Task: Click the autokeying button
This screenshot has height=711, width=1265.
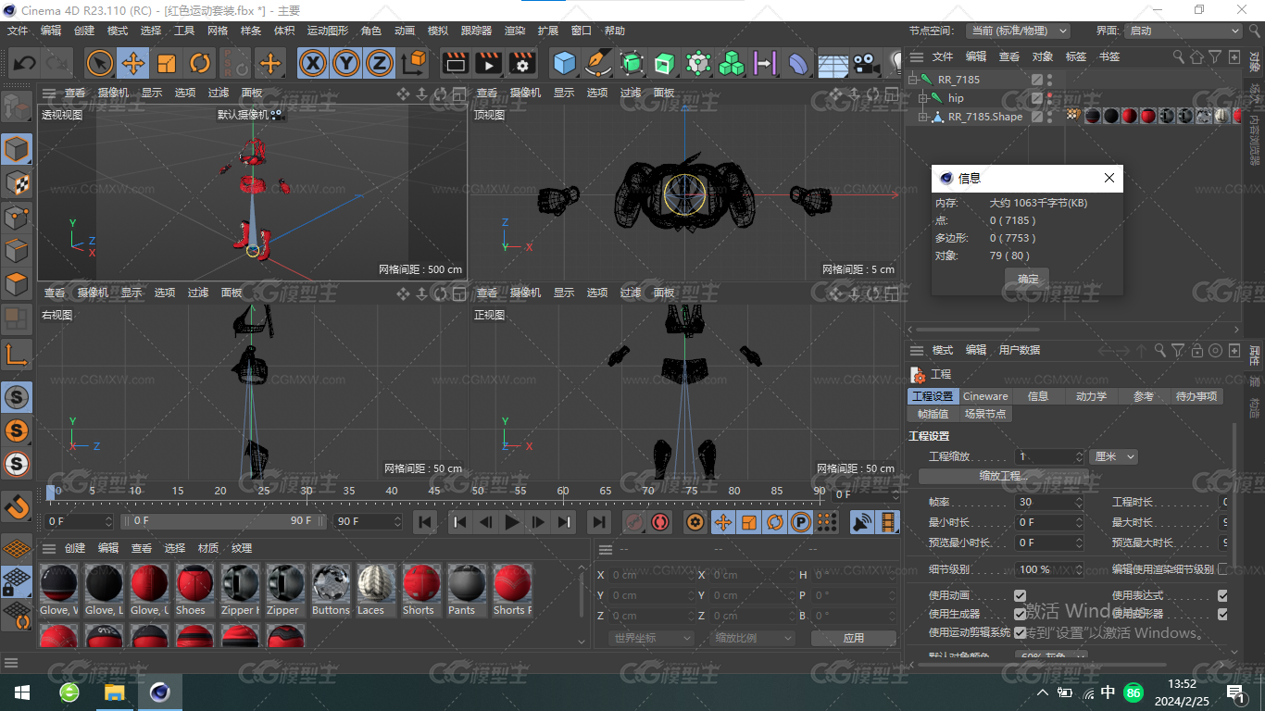Action: point(660,522)
